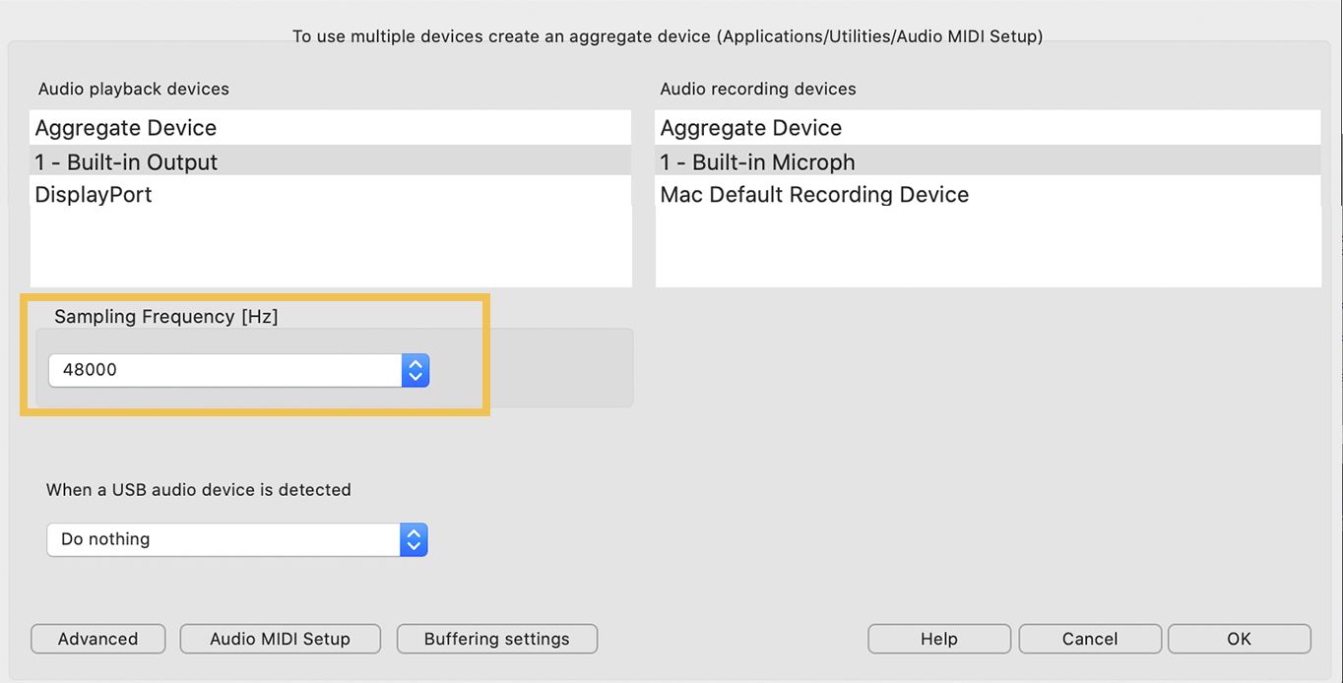This screenshot has height=683, width=1343.
Task: Click the 48000 sampling frequency field
Action: [x=239, y=370]
